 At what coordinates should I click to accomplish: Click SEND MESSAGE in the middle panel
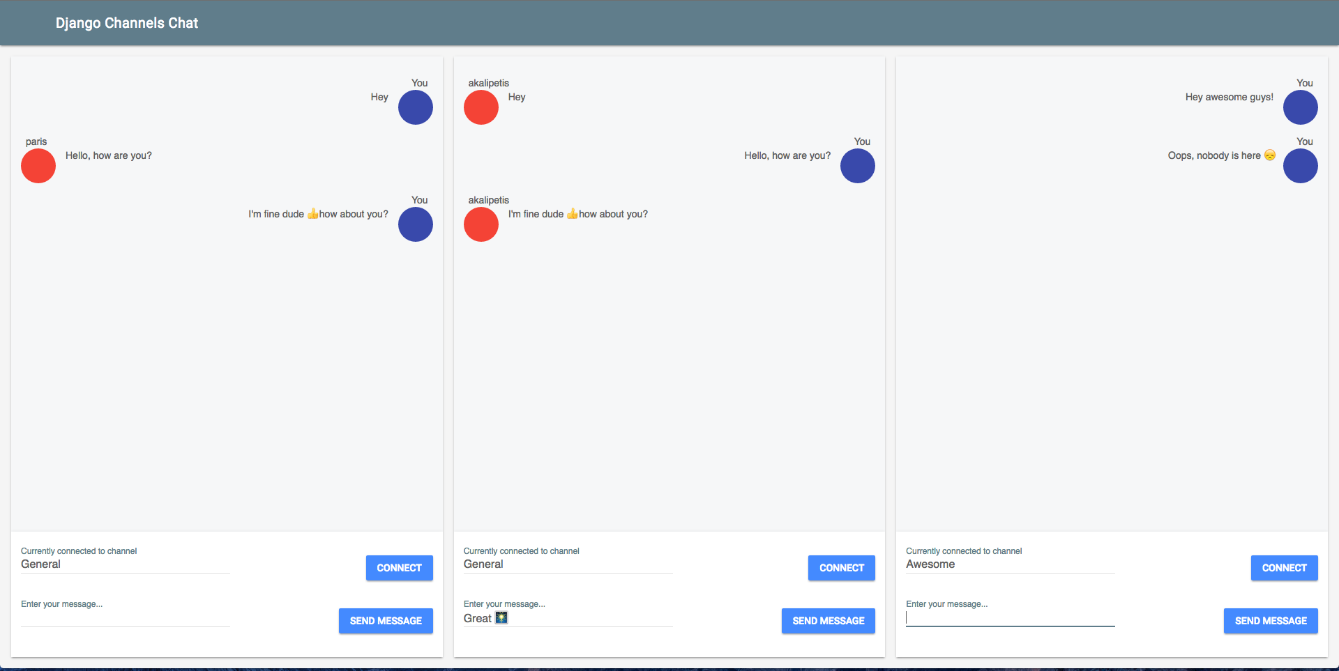(x=828, y=621)
